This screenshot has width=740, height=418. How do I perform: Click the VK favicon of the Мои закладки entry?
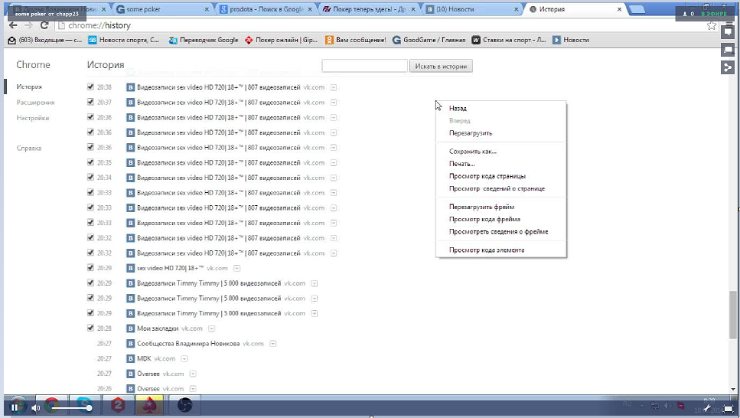pyautogui.click(x=131, y=328)
